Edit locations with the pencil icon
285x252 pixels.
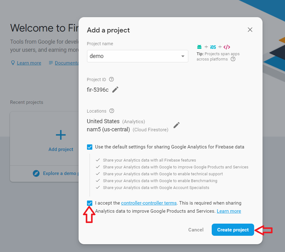point(176,125)
